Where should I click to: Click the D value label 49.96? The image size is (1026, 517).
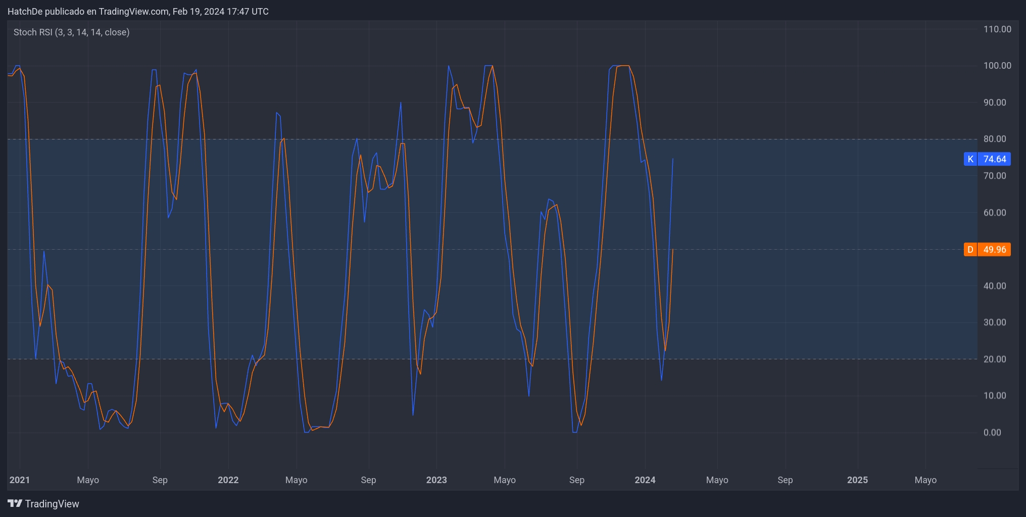[x=994, y=250]
